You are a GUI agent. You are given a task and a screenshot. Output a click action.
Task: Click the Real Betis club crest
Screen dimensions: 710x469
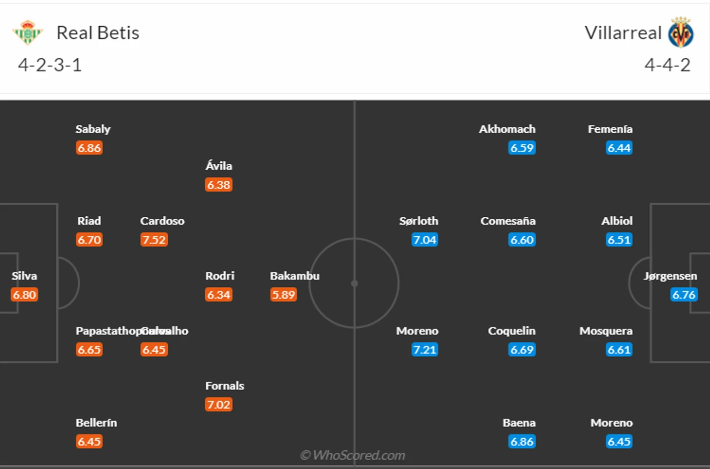tap(28, 33)
